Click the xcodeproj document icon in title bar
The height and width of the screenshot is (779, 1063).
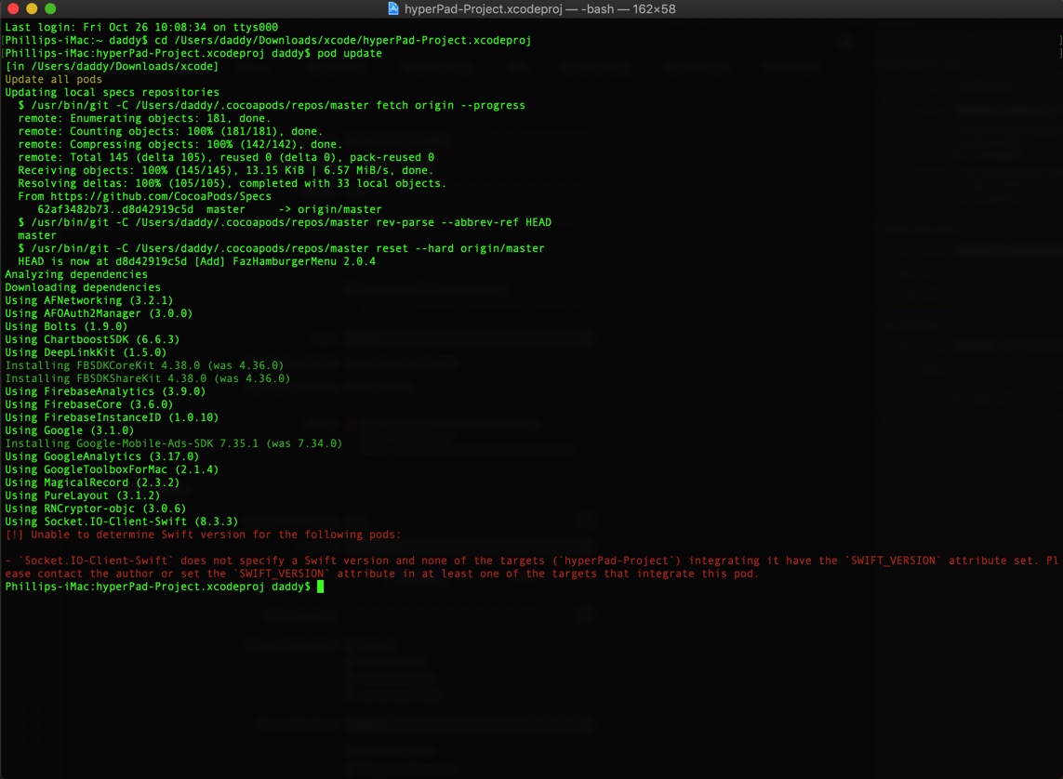pyautogui.click(x=392, y=8)
